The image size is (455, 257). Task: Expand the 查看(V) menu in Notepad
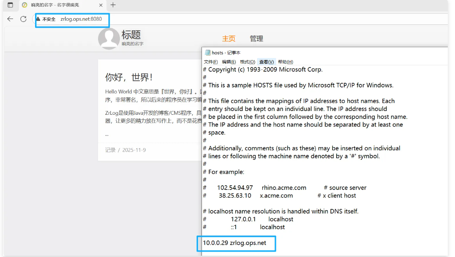pyautogui.click(x=267, y=62)
